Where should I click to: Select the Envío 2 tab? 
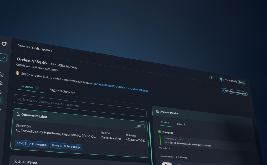click(x=181, y=124)
